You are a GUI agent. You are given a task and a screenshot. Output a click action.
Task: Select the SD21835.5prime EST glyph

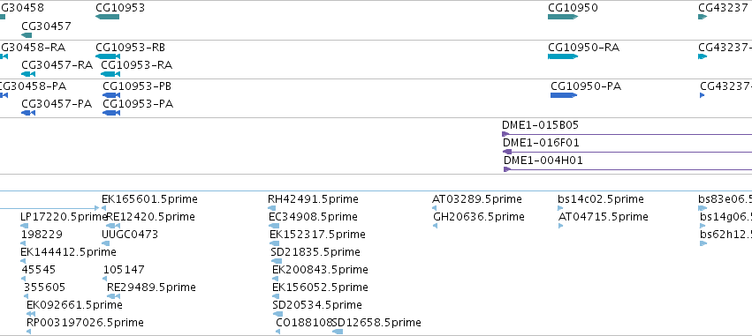pos(277,261)
